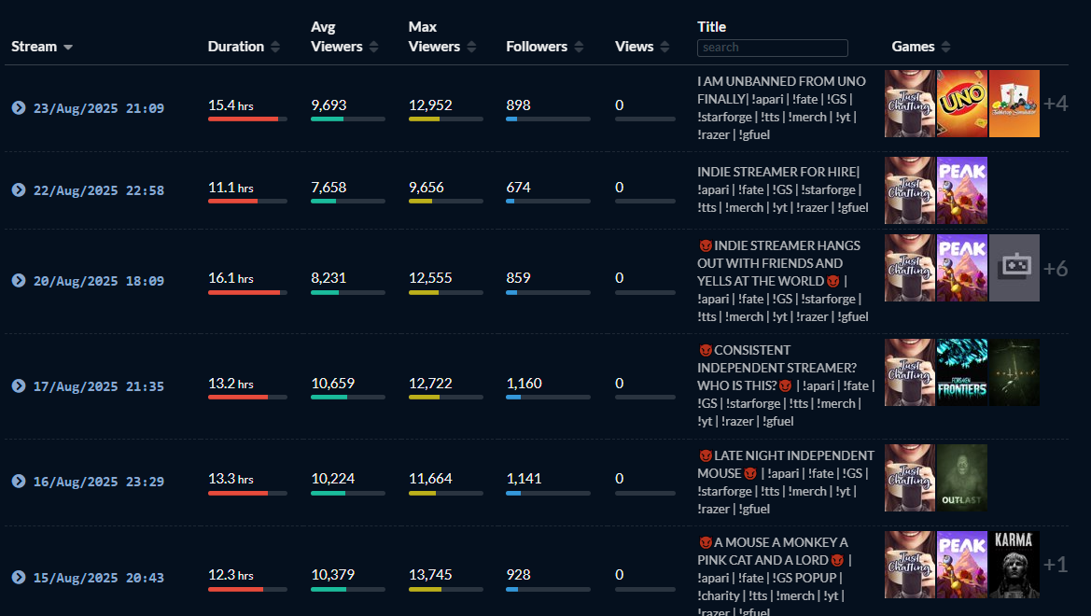Click Tabletop Simulator cover in 23/Aug row
The height and width of the screenshot is (616, 1091).
point(1014,103)
